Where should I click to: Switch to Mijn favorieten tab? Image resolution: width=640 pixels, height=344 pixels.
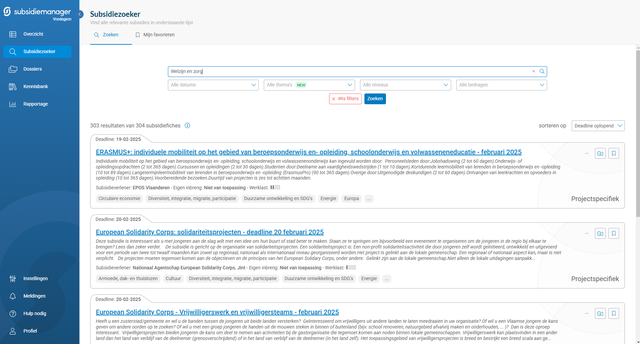pos(155,35)
